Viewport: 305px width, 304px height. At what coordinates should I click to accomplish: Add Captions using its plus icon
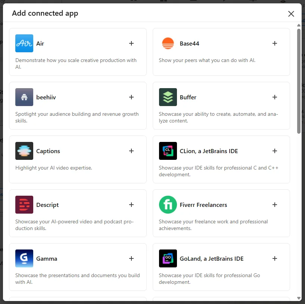pyautogui.click(x=131, y=151)
